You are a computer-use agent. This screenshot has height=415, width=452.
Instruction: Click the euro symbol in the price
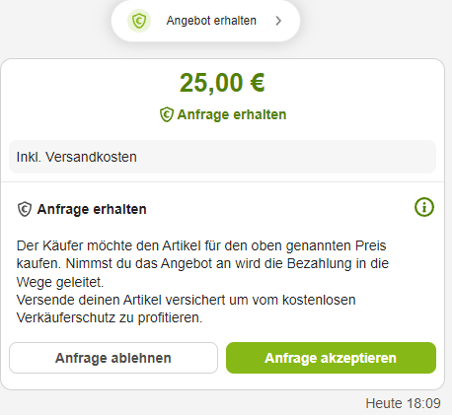258,83
